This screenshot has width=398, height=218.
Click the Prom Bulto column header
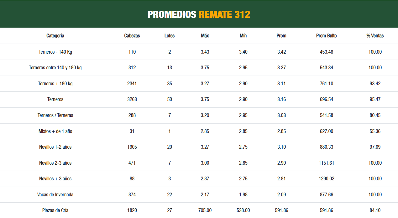pos(326,36)
